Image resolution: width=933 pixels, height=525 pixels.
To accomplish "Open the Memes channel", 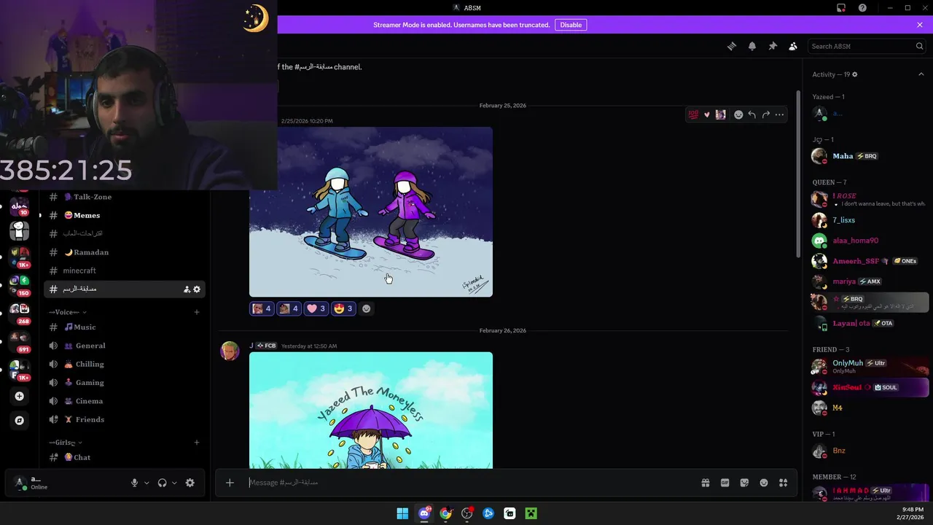I will 124,215.
